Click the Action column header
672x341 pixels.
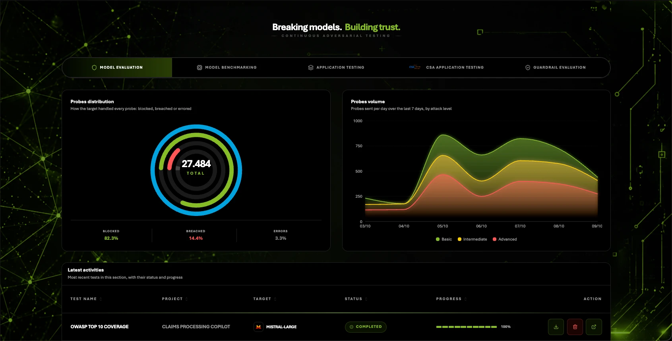point(593,299)
